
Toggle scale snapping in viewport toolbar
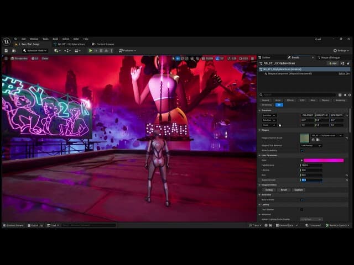(229, 59)
